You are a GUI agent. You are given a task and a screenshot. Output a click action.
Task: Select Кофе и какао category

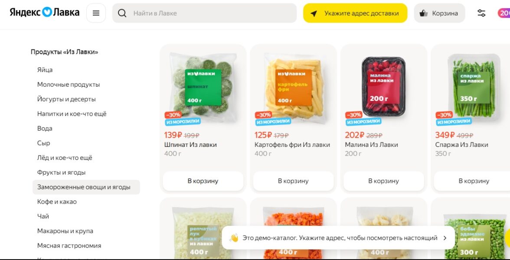pos(57,202)
